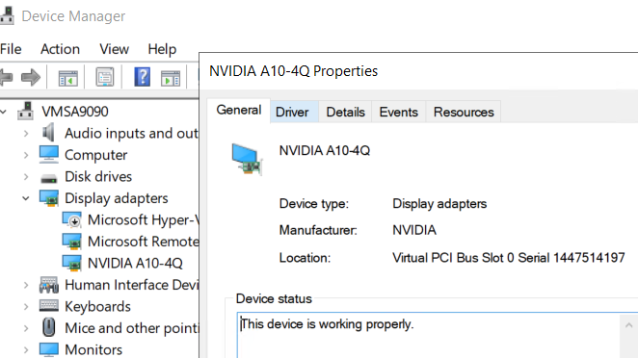Click the Device status scroll up arrow
This screenshot has width=638, height=358.
pos(628,325)
